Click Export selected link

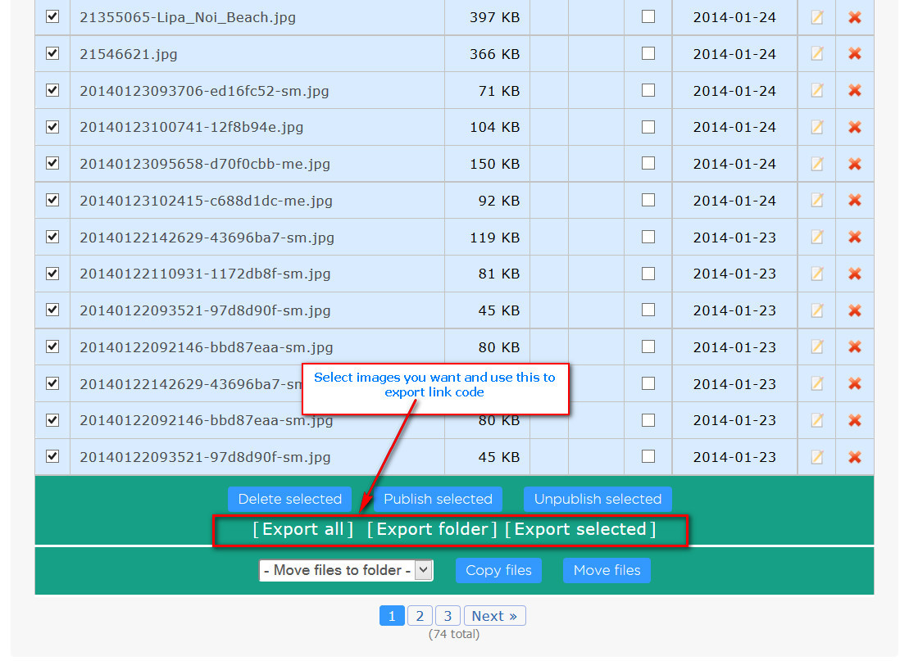pos(579,529)
